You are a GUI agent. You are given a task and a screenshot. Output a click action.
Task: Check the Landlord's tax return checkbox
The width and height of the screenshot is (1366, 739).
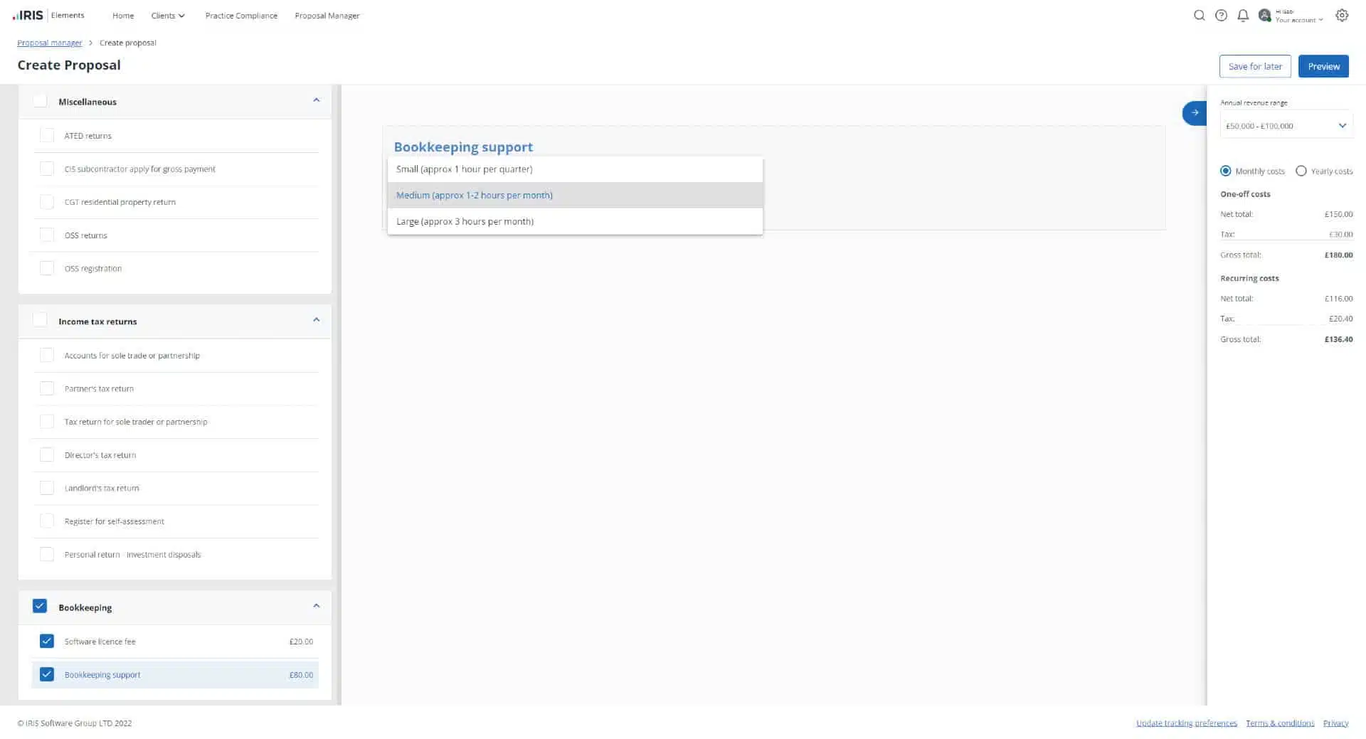[x=47, y=488]
